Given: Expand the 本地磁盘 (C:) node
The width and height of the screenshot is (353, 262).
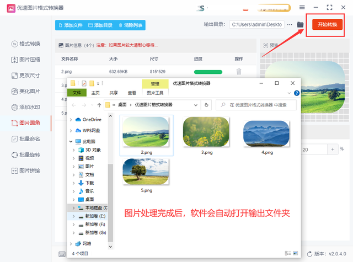Looking at the screenshot, I should [x=73, y=208].
